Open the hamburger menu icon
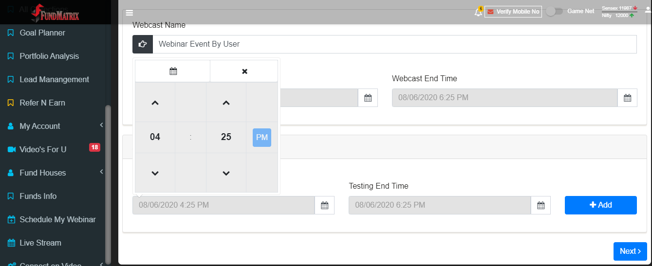Image resolution: width=652 pixels, height=266 pixels. (x=129, y=13)
